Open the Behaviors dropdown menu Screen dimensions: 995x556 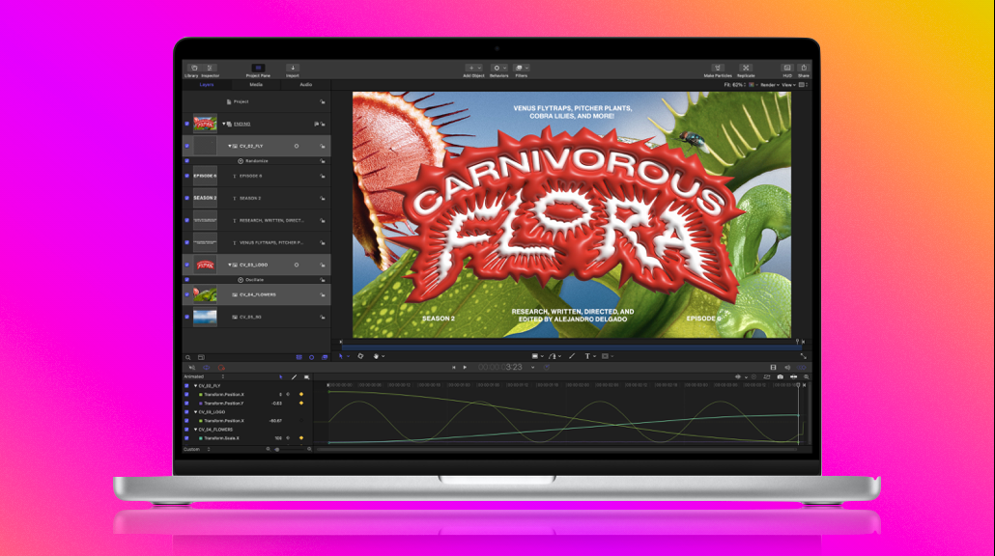point(498,69)
